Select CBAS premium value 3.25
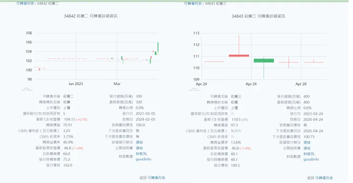The height and width of the screenshot is (183, 353). coord(67,131)
